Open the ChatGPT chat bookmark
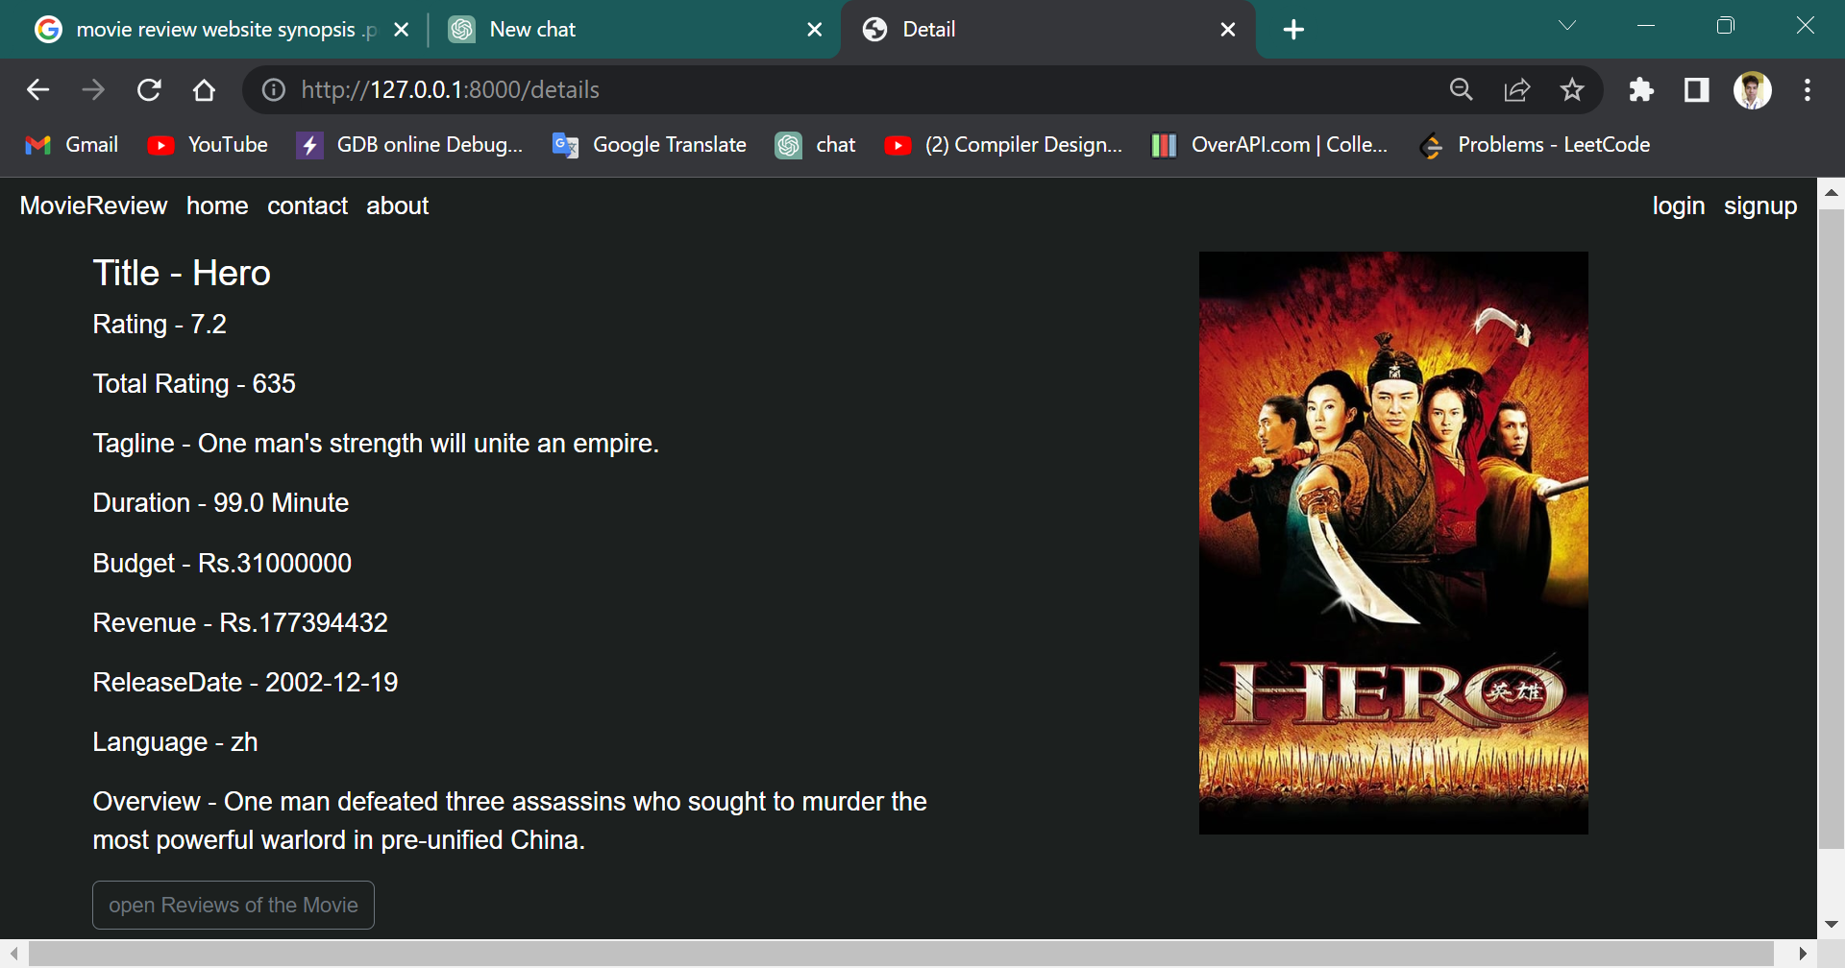Viewport: 1845px width, 968px height. 814,144
